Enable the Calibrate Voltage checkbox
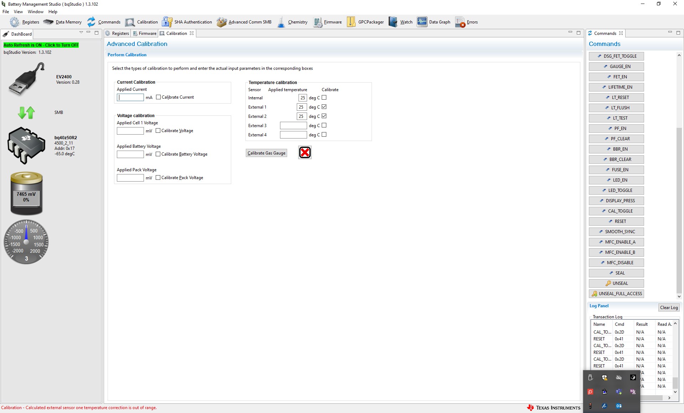The width and height of the screenshot is (684, 413). coord(158,131)
